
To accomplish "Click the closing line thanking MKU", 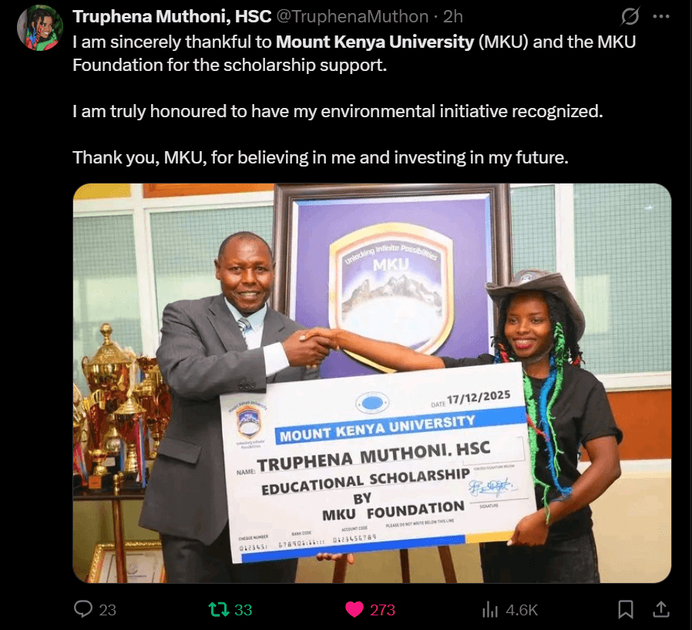I will click(x=321, y=157).
